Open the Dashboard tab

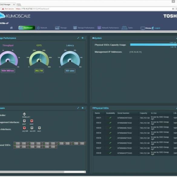point(27,28)
